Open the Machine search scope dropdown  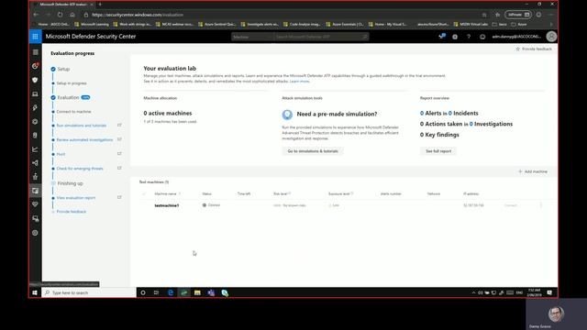[x=252, y=37]
